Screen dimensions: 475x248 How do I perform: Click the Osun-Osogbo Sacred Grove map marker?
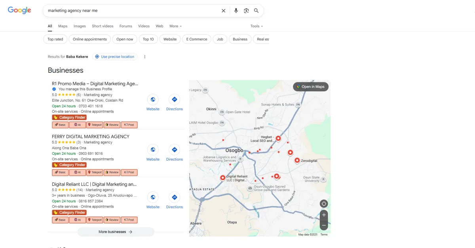250,188
